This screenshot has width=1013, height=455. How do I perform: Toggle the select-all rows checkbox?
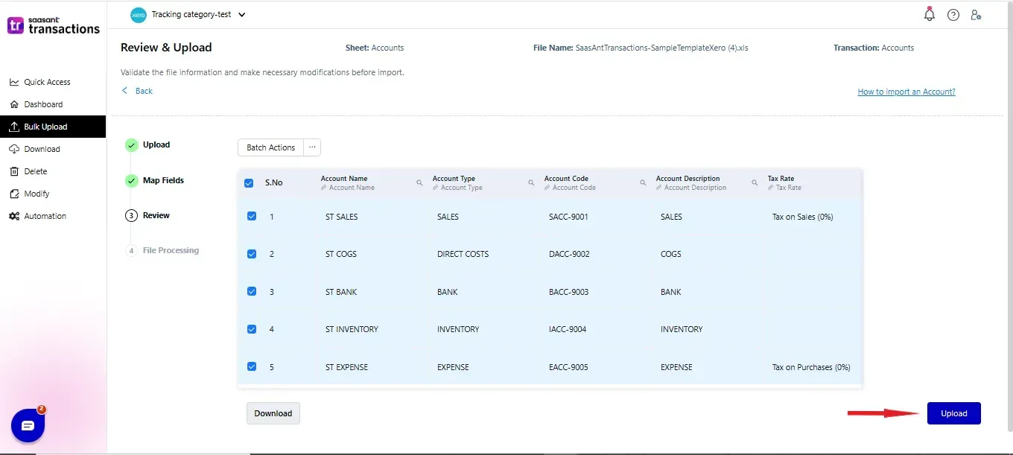pyautogui.click(x=250, y=182)
